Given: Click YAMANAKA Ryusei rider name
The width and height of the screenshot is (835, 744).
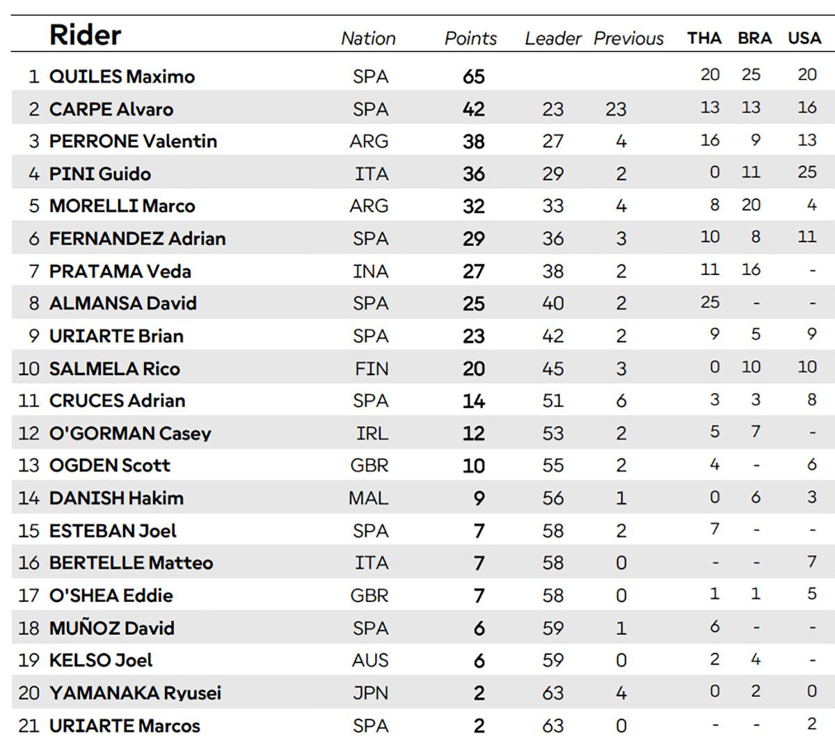Looking at the screenshot, I should click(x=135, y=693).
